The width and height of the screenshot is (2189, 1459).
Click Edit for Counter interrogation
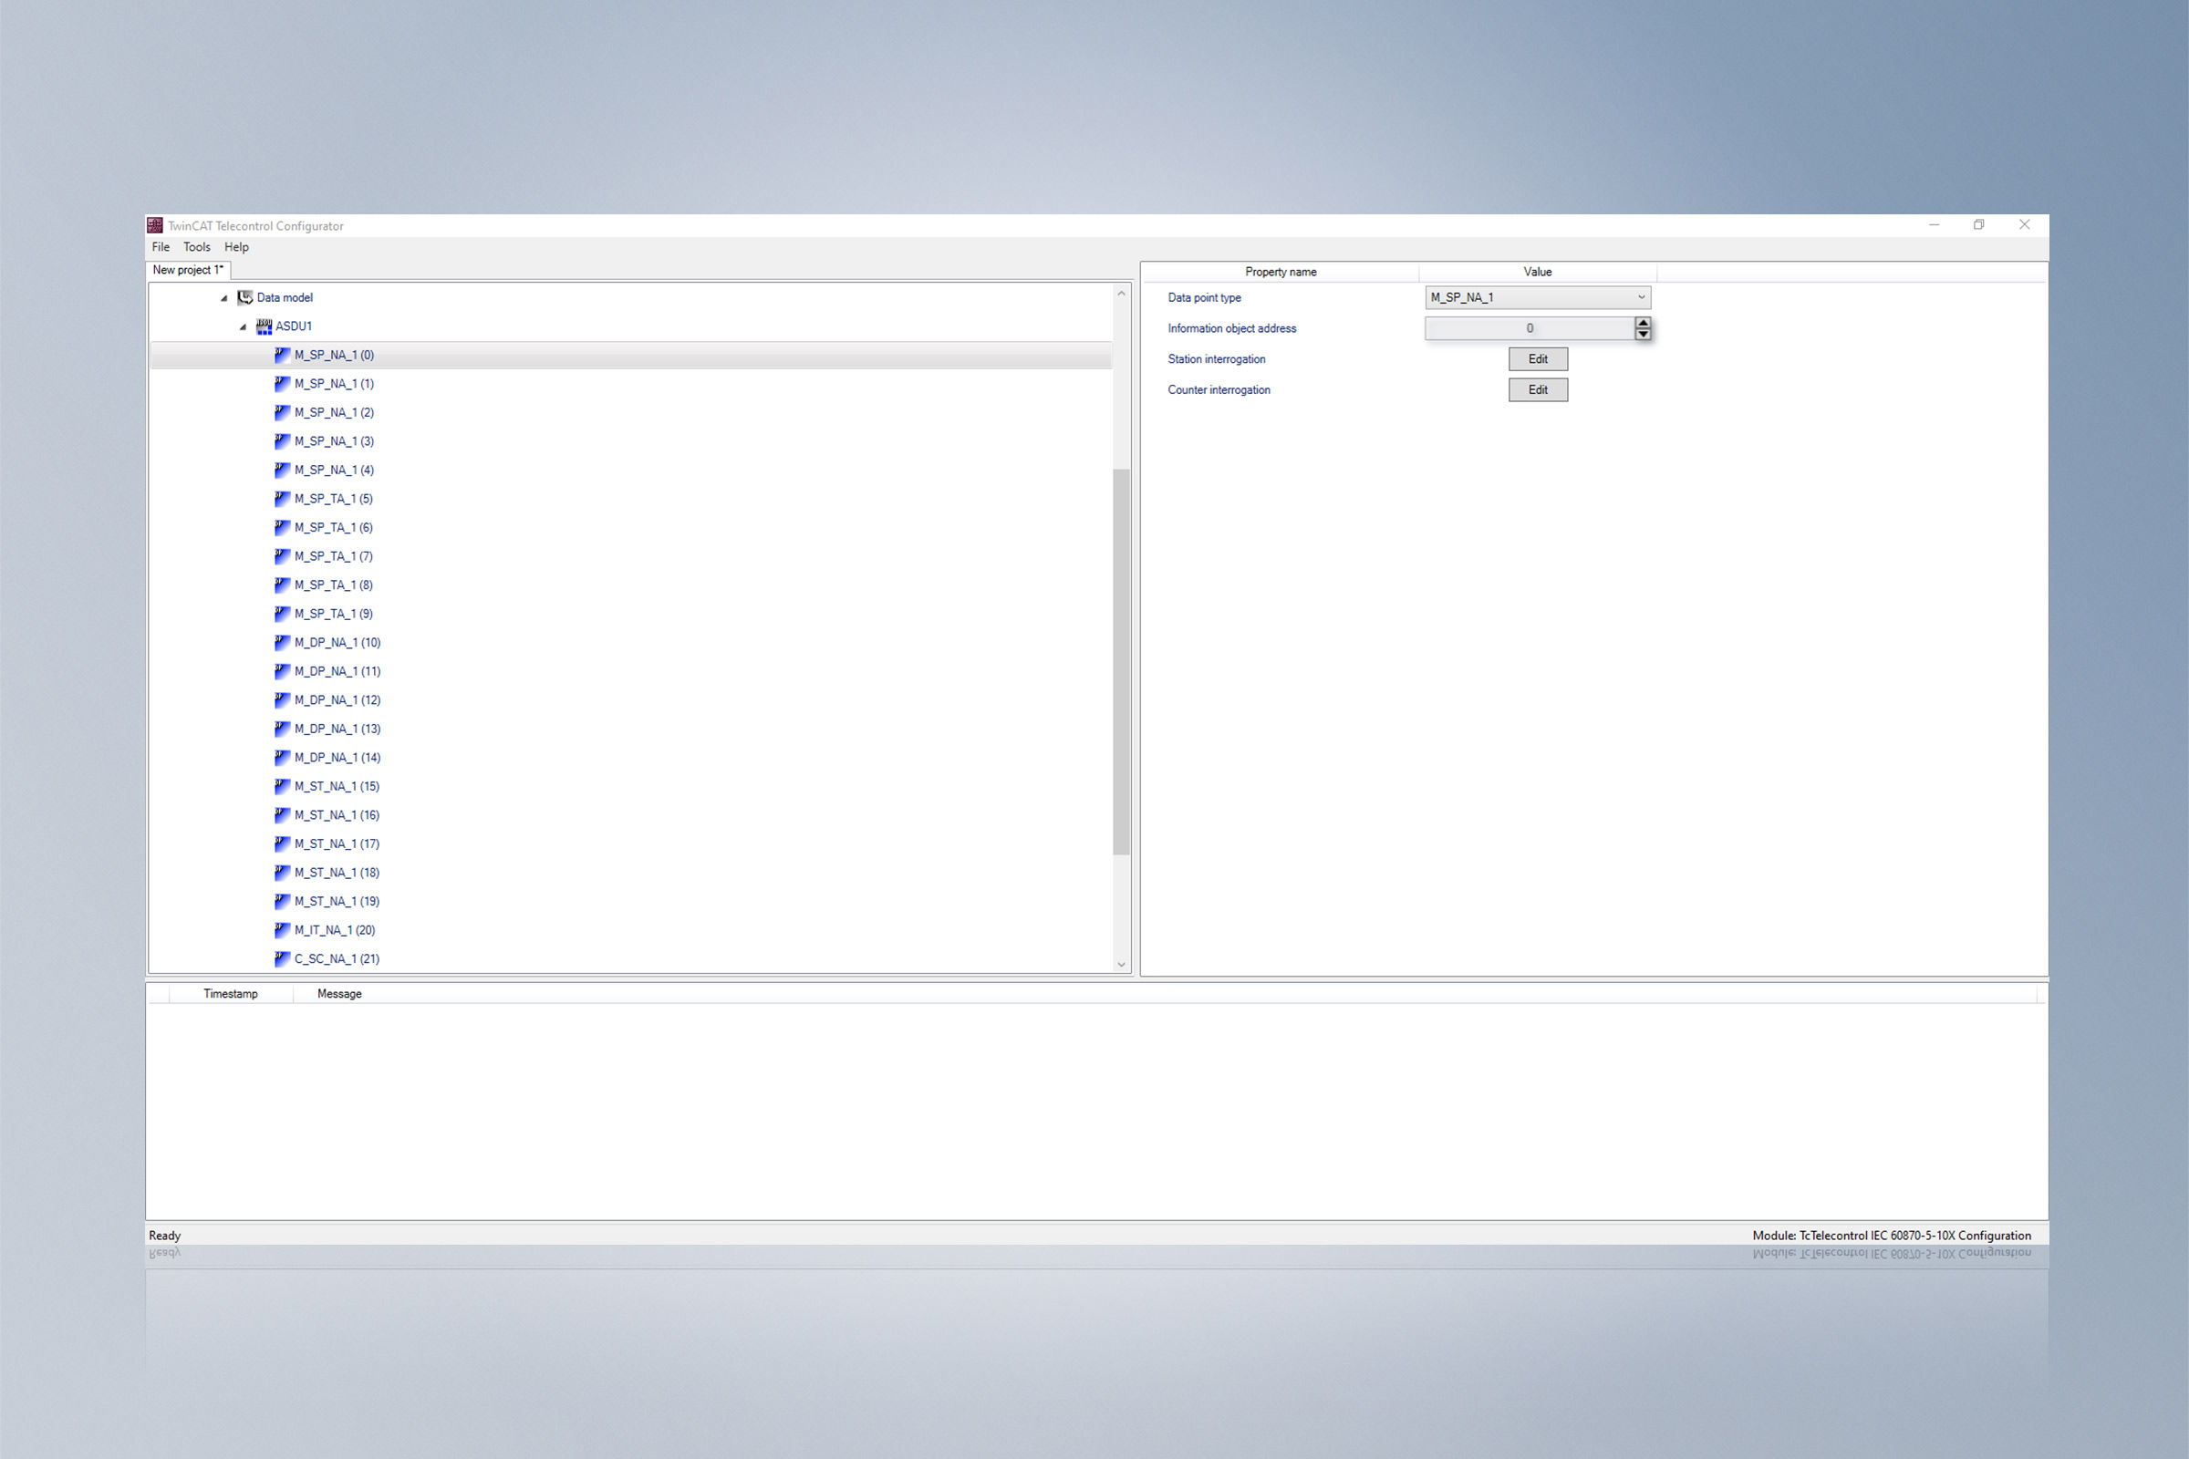pyautogui.click(x=1538, y=390)
